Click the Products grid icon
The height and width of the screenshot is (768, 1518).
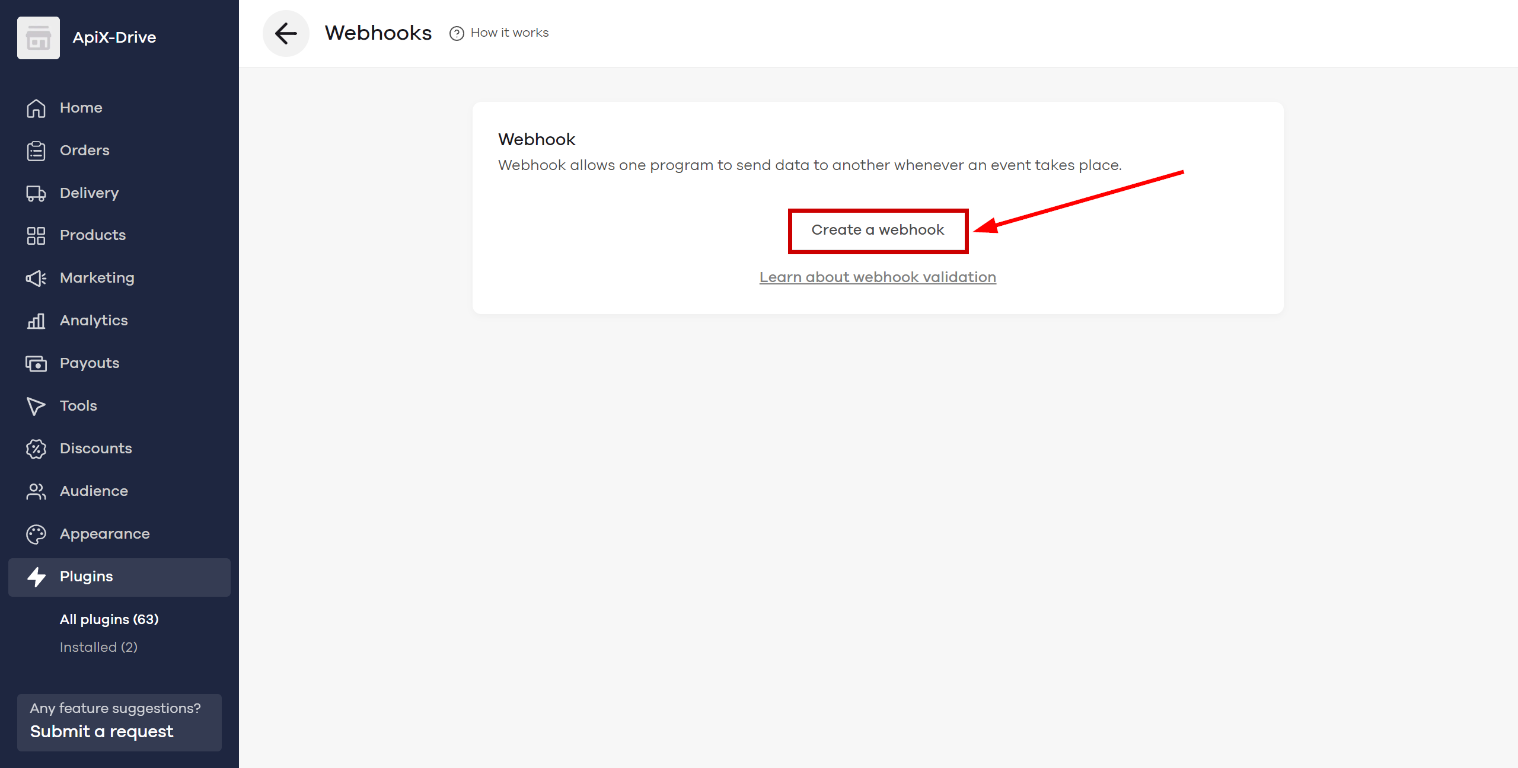(36, 235)
